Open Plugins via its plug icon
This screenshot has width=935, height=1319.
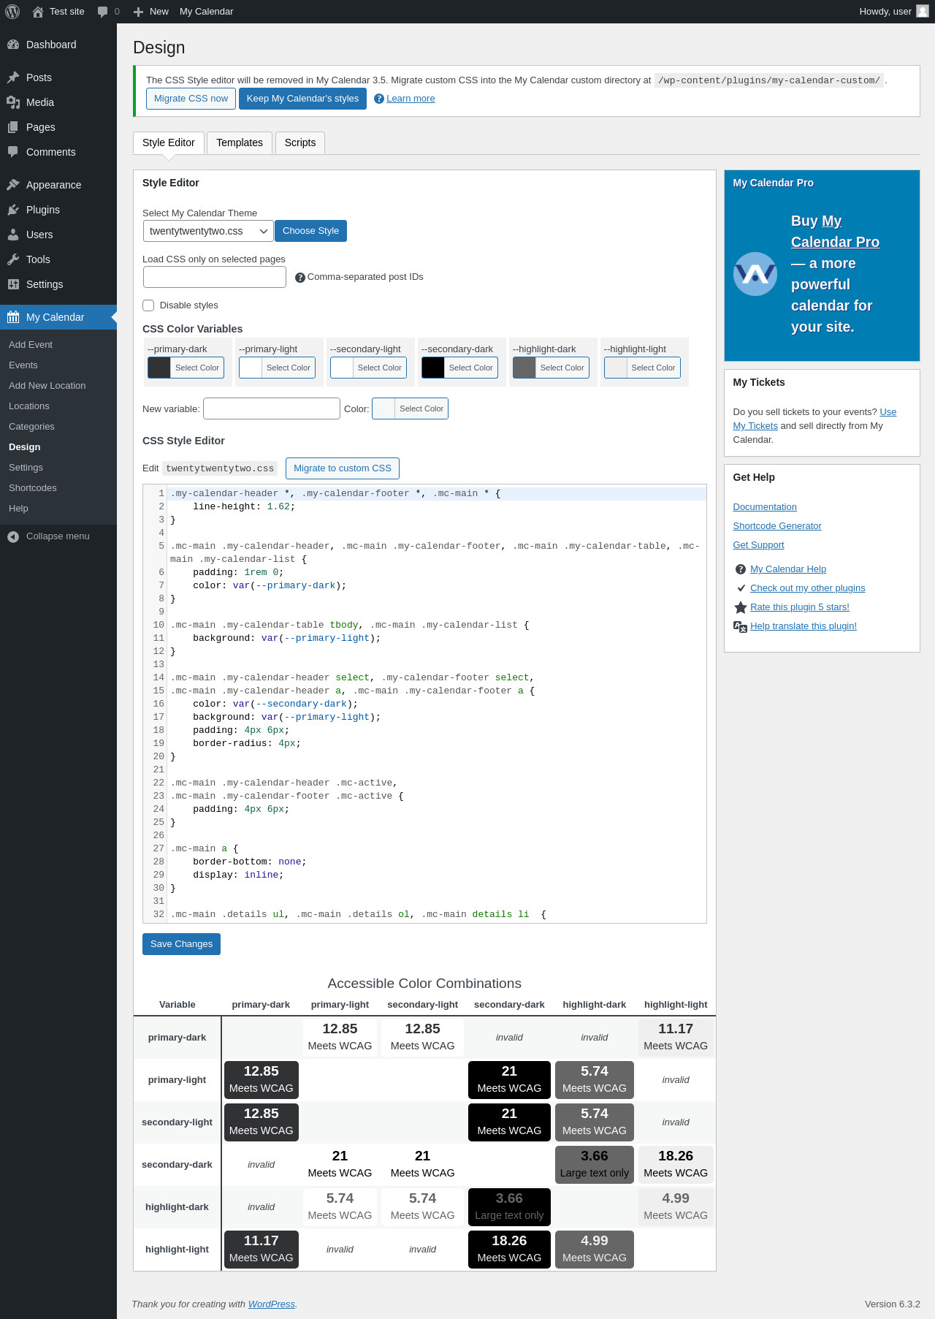tap(13, 210)
